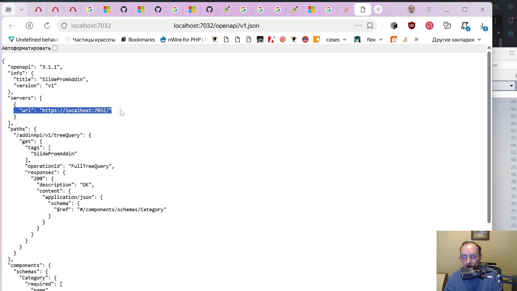Image resolution: width=517 pixels, height=291 pixels.
Task: Expand the blue dropdown in background window
Action: tap(511, 86)
